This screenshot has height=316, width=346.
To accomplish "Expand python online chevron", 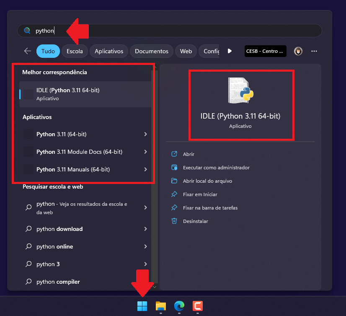I will (145, 246).
